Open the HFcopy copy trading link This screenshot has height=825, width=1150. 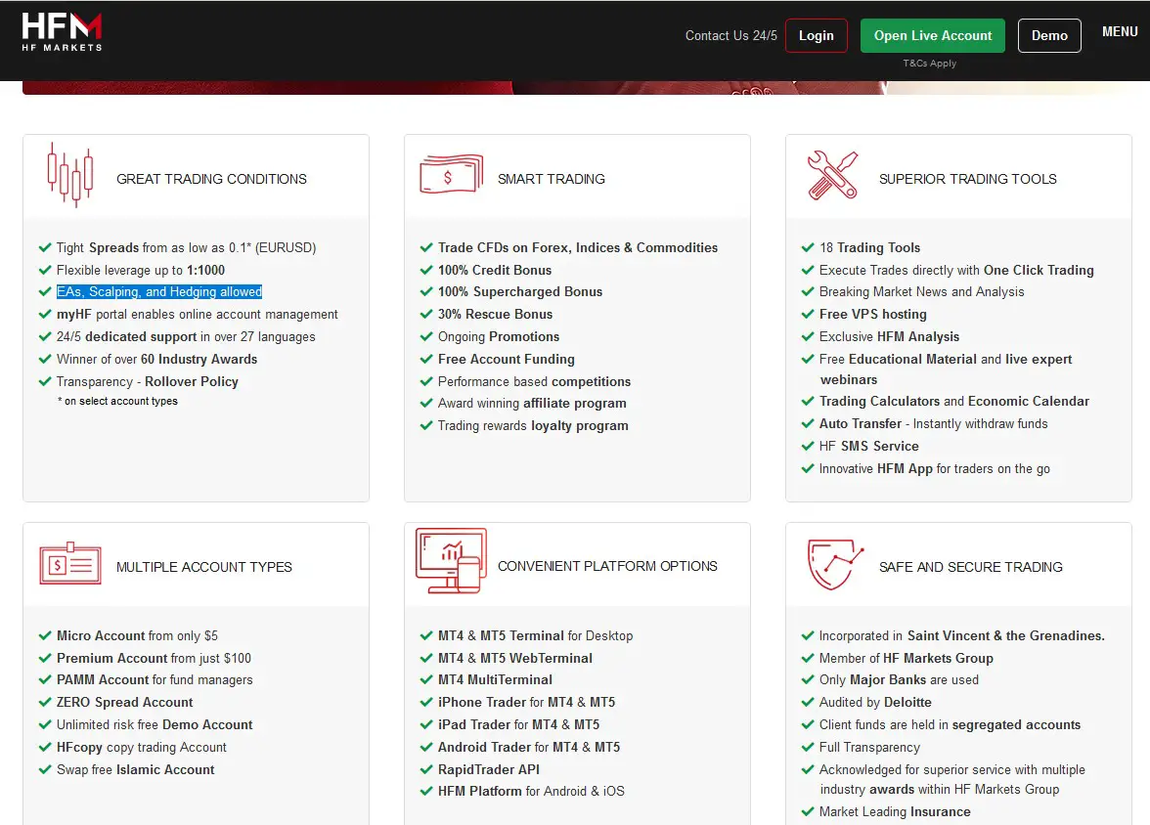[142, 747]
